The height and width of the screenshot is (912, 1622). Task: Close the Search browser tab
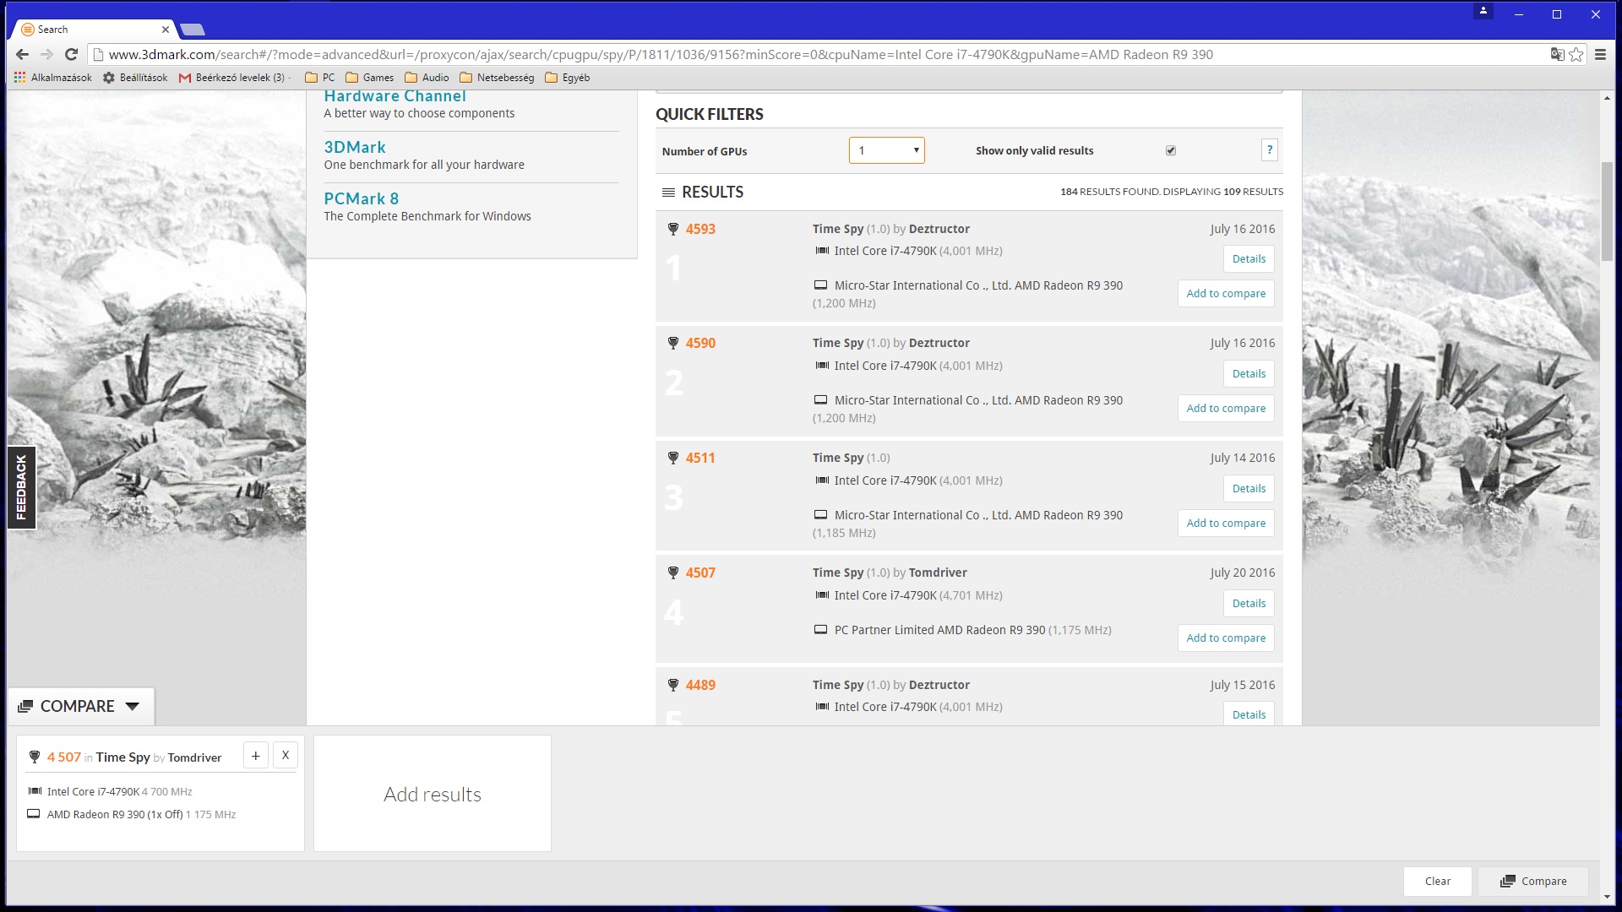click(165, 30)
